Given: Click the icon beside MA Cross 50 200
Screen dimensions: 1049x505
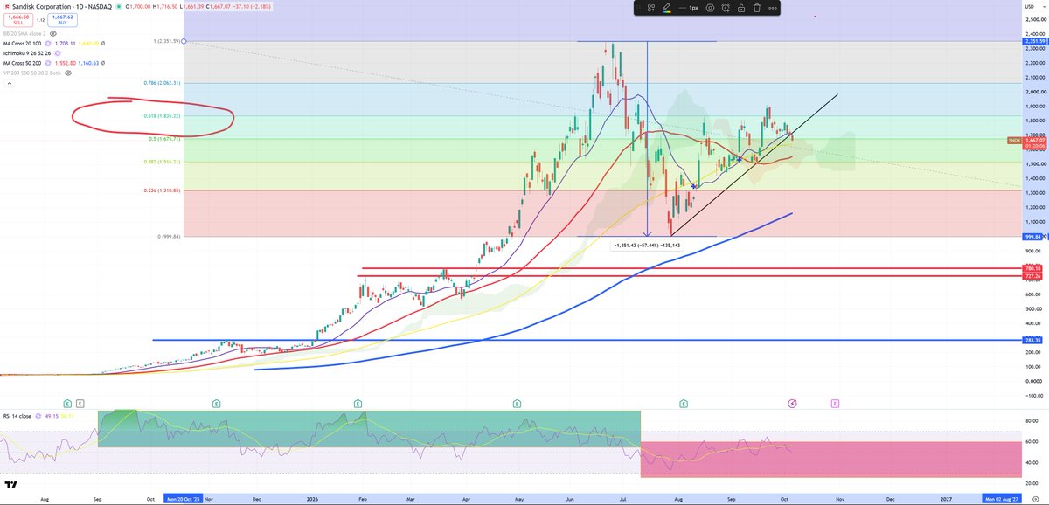Looking at the screenshot, I should [48, 63].
